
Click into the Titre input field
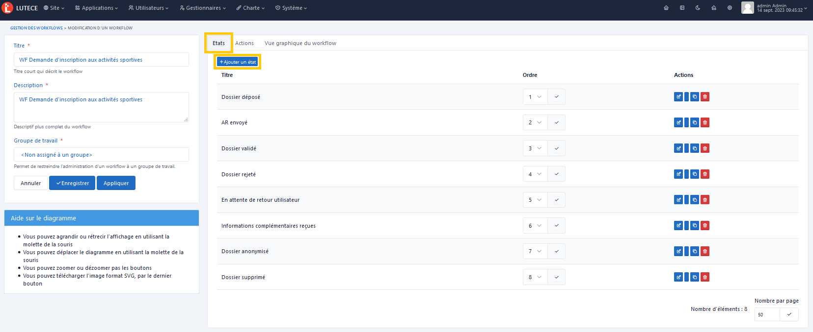point(101,60)
